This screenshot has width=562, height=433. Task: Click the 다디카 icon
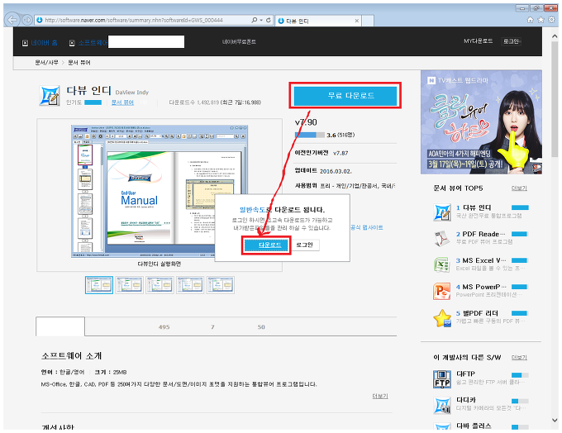coord(442,406)
